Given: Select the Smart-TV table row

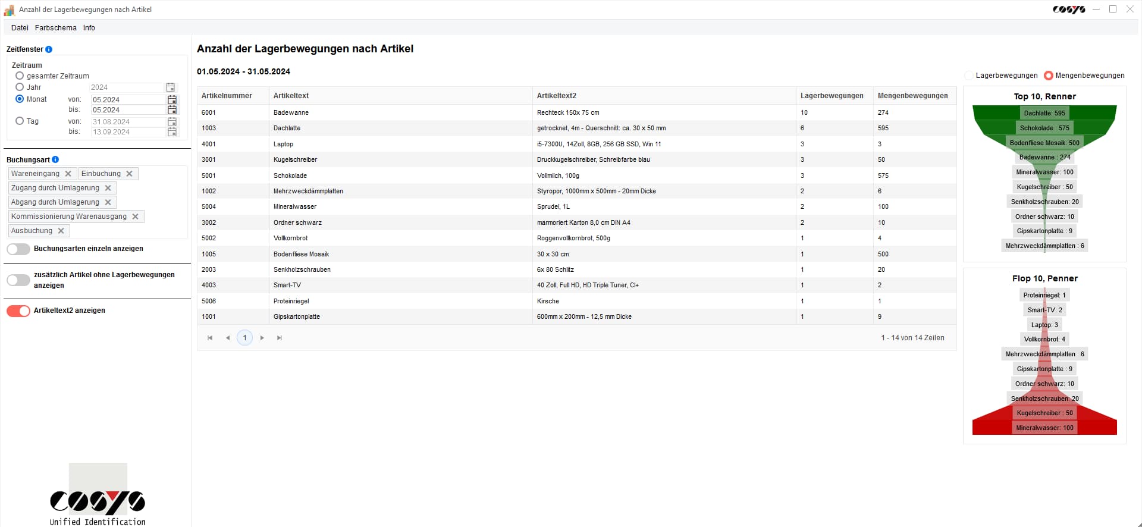Looking at the screenshot, I should 576,285.
